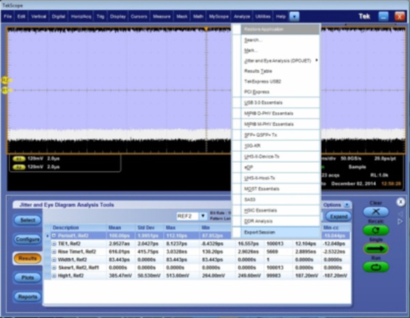Select the High1, Ref2 table row
410x318 pixels.
point(75,276)
